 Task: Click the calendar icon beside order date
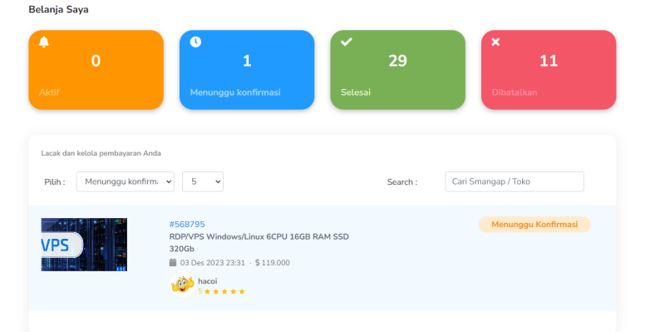[x=173, y=262]
